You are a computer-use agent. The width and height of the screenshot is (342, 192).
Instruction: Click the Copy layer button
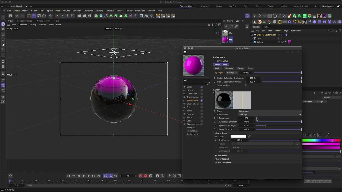pyautogui.click(x=240, y=68)
